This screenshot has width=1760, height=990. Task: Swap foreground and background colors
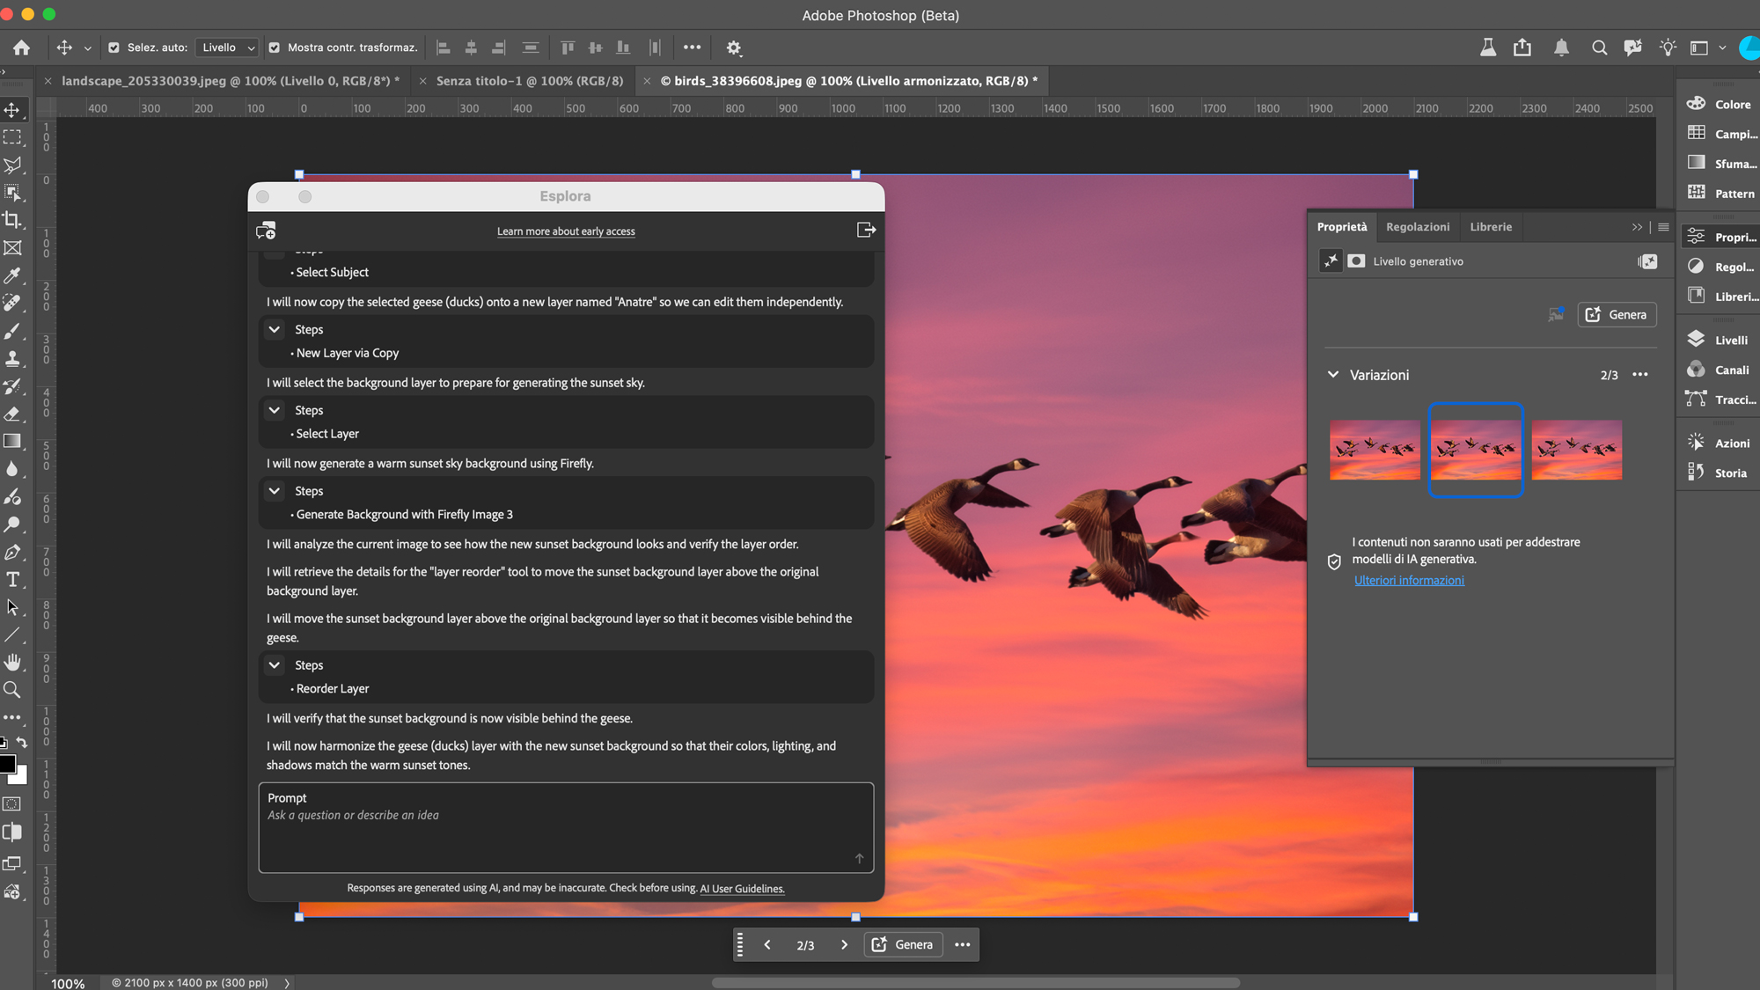[22, 742]
